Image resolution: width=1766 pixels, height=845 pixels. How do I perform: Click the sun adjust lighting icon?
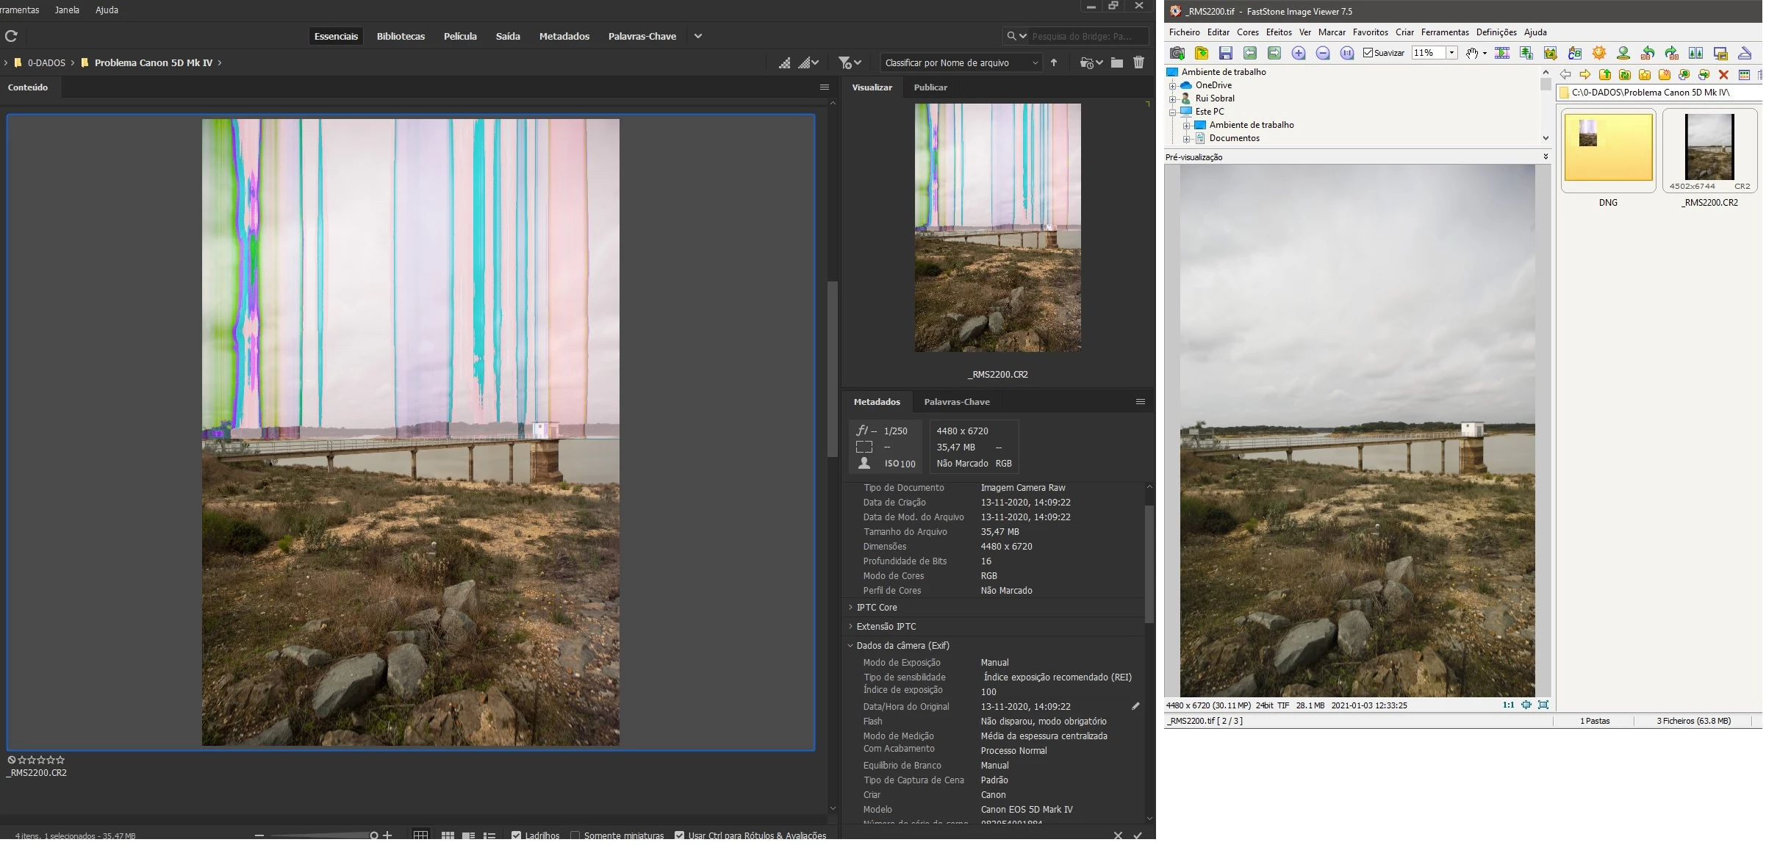[x=1599, y=53]
